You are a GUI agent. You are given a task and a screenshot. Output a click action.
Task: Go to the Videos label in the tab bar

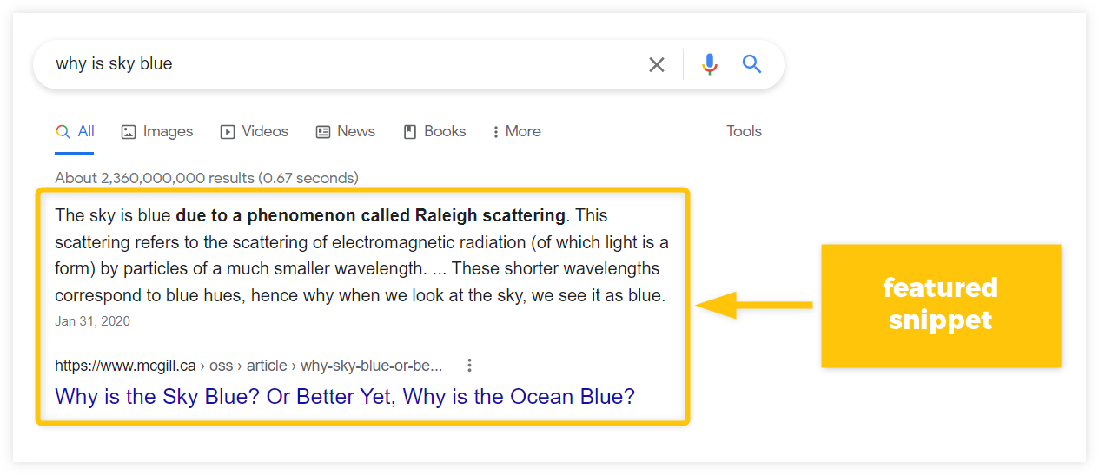click(265, 131)
